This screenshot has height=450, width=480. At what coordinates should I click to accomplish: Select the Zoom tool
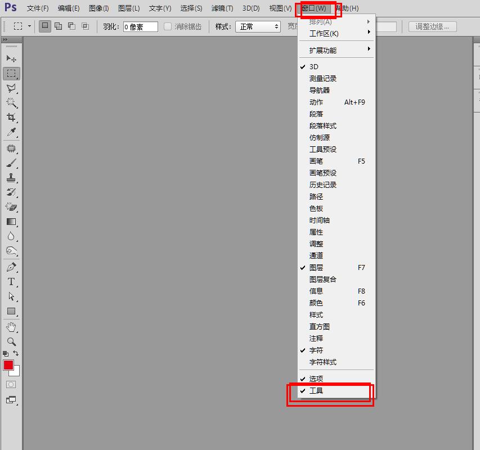(11, 341)
